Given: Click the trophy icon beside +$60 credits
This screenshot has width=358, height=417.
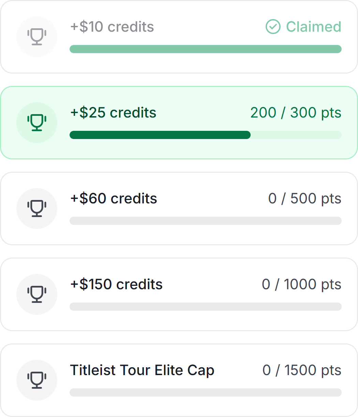Looking at the screenshot, I should pyautogui.click(x=36, y=208).
